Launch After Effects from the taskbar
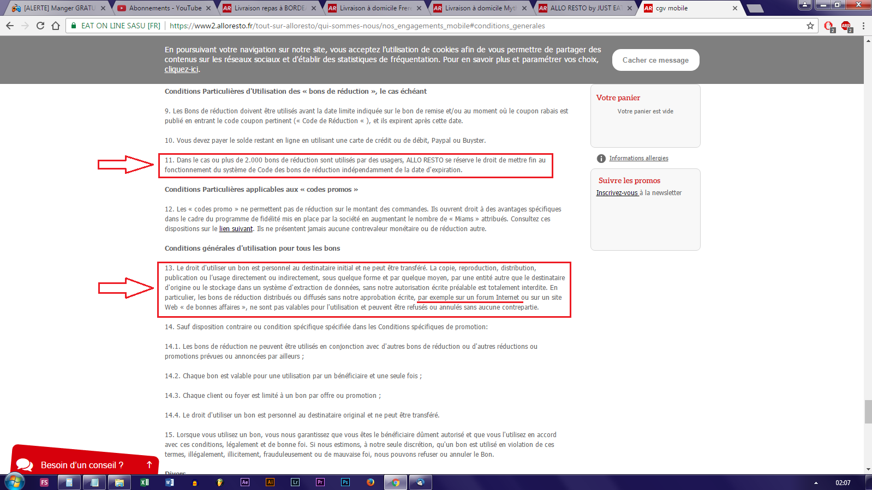The image size is (872, 490). tap(245, 482)
